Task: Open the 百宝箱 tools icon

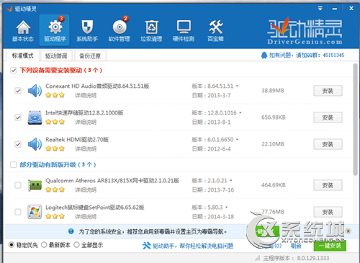Action: [215, 31]
